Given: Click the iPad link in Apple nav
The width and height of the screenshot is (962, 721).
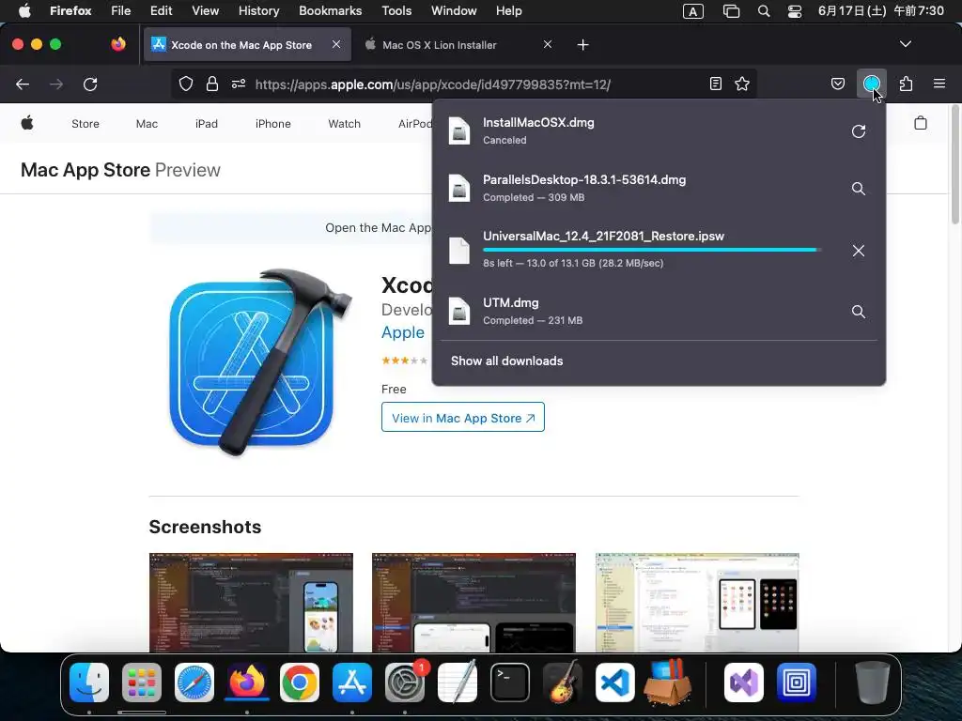Looking at the screenshot, I should click(206, 124).
